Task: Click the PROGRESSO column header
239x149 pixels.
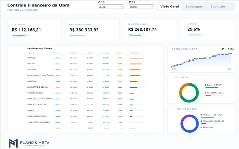Action: [134, 53]
